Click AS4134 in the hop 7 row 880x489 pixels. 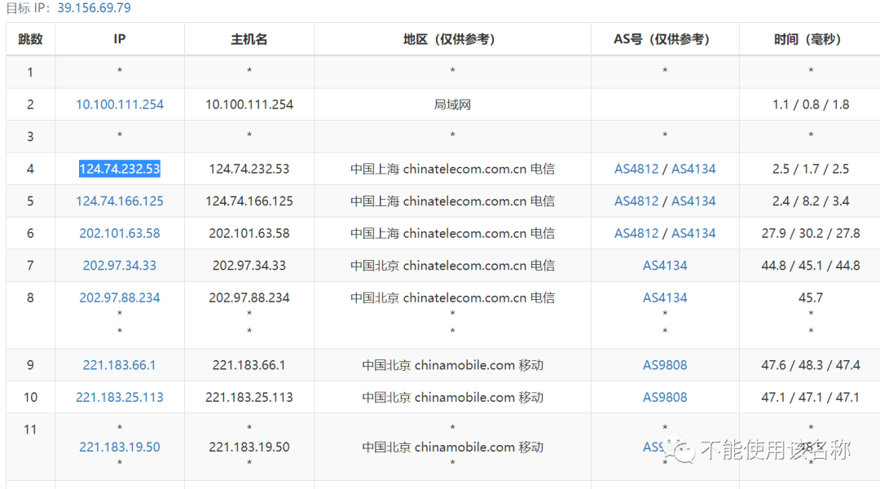click(x=665, y=265)
